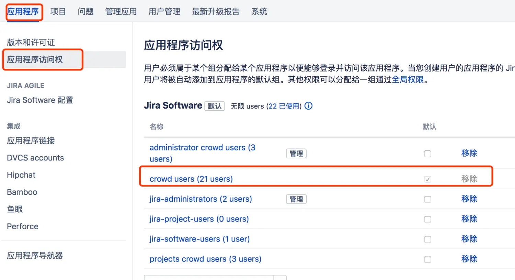Follow the 全局权限 link
The width and height of the screenshot is (515, 280).
408,80
